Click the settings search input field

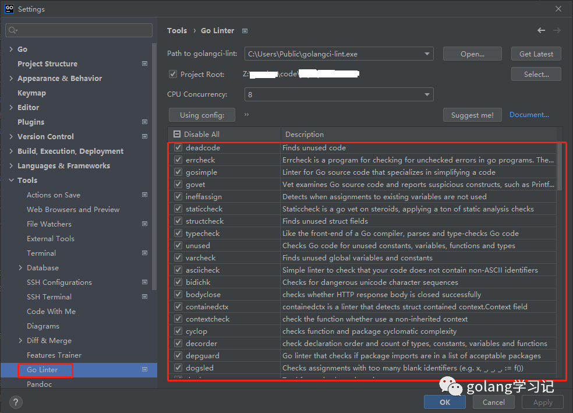pos(79,30)
